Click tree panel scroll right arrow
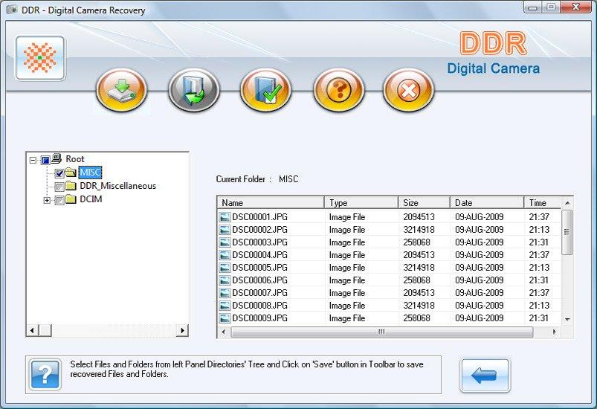 click(x=182, y=330)
